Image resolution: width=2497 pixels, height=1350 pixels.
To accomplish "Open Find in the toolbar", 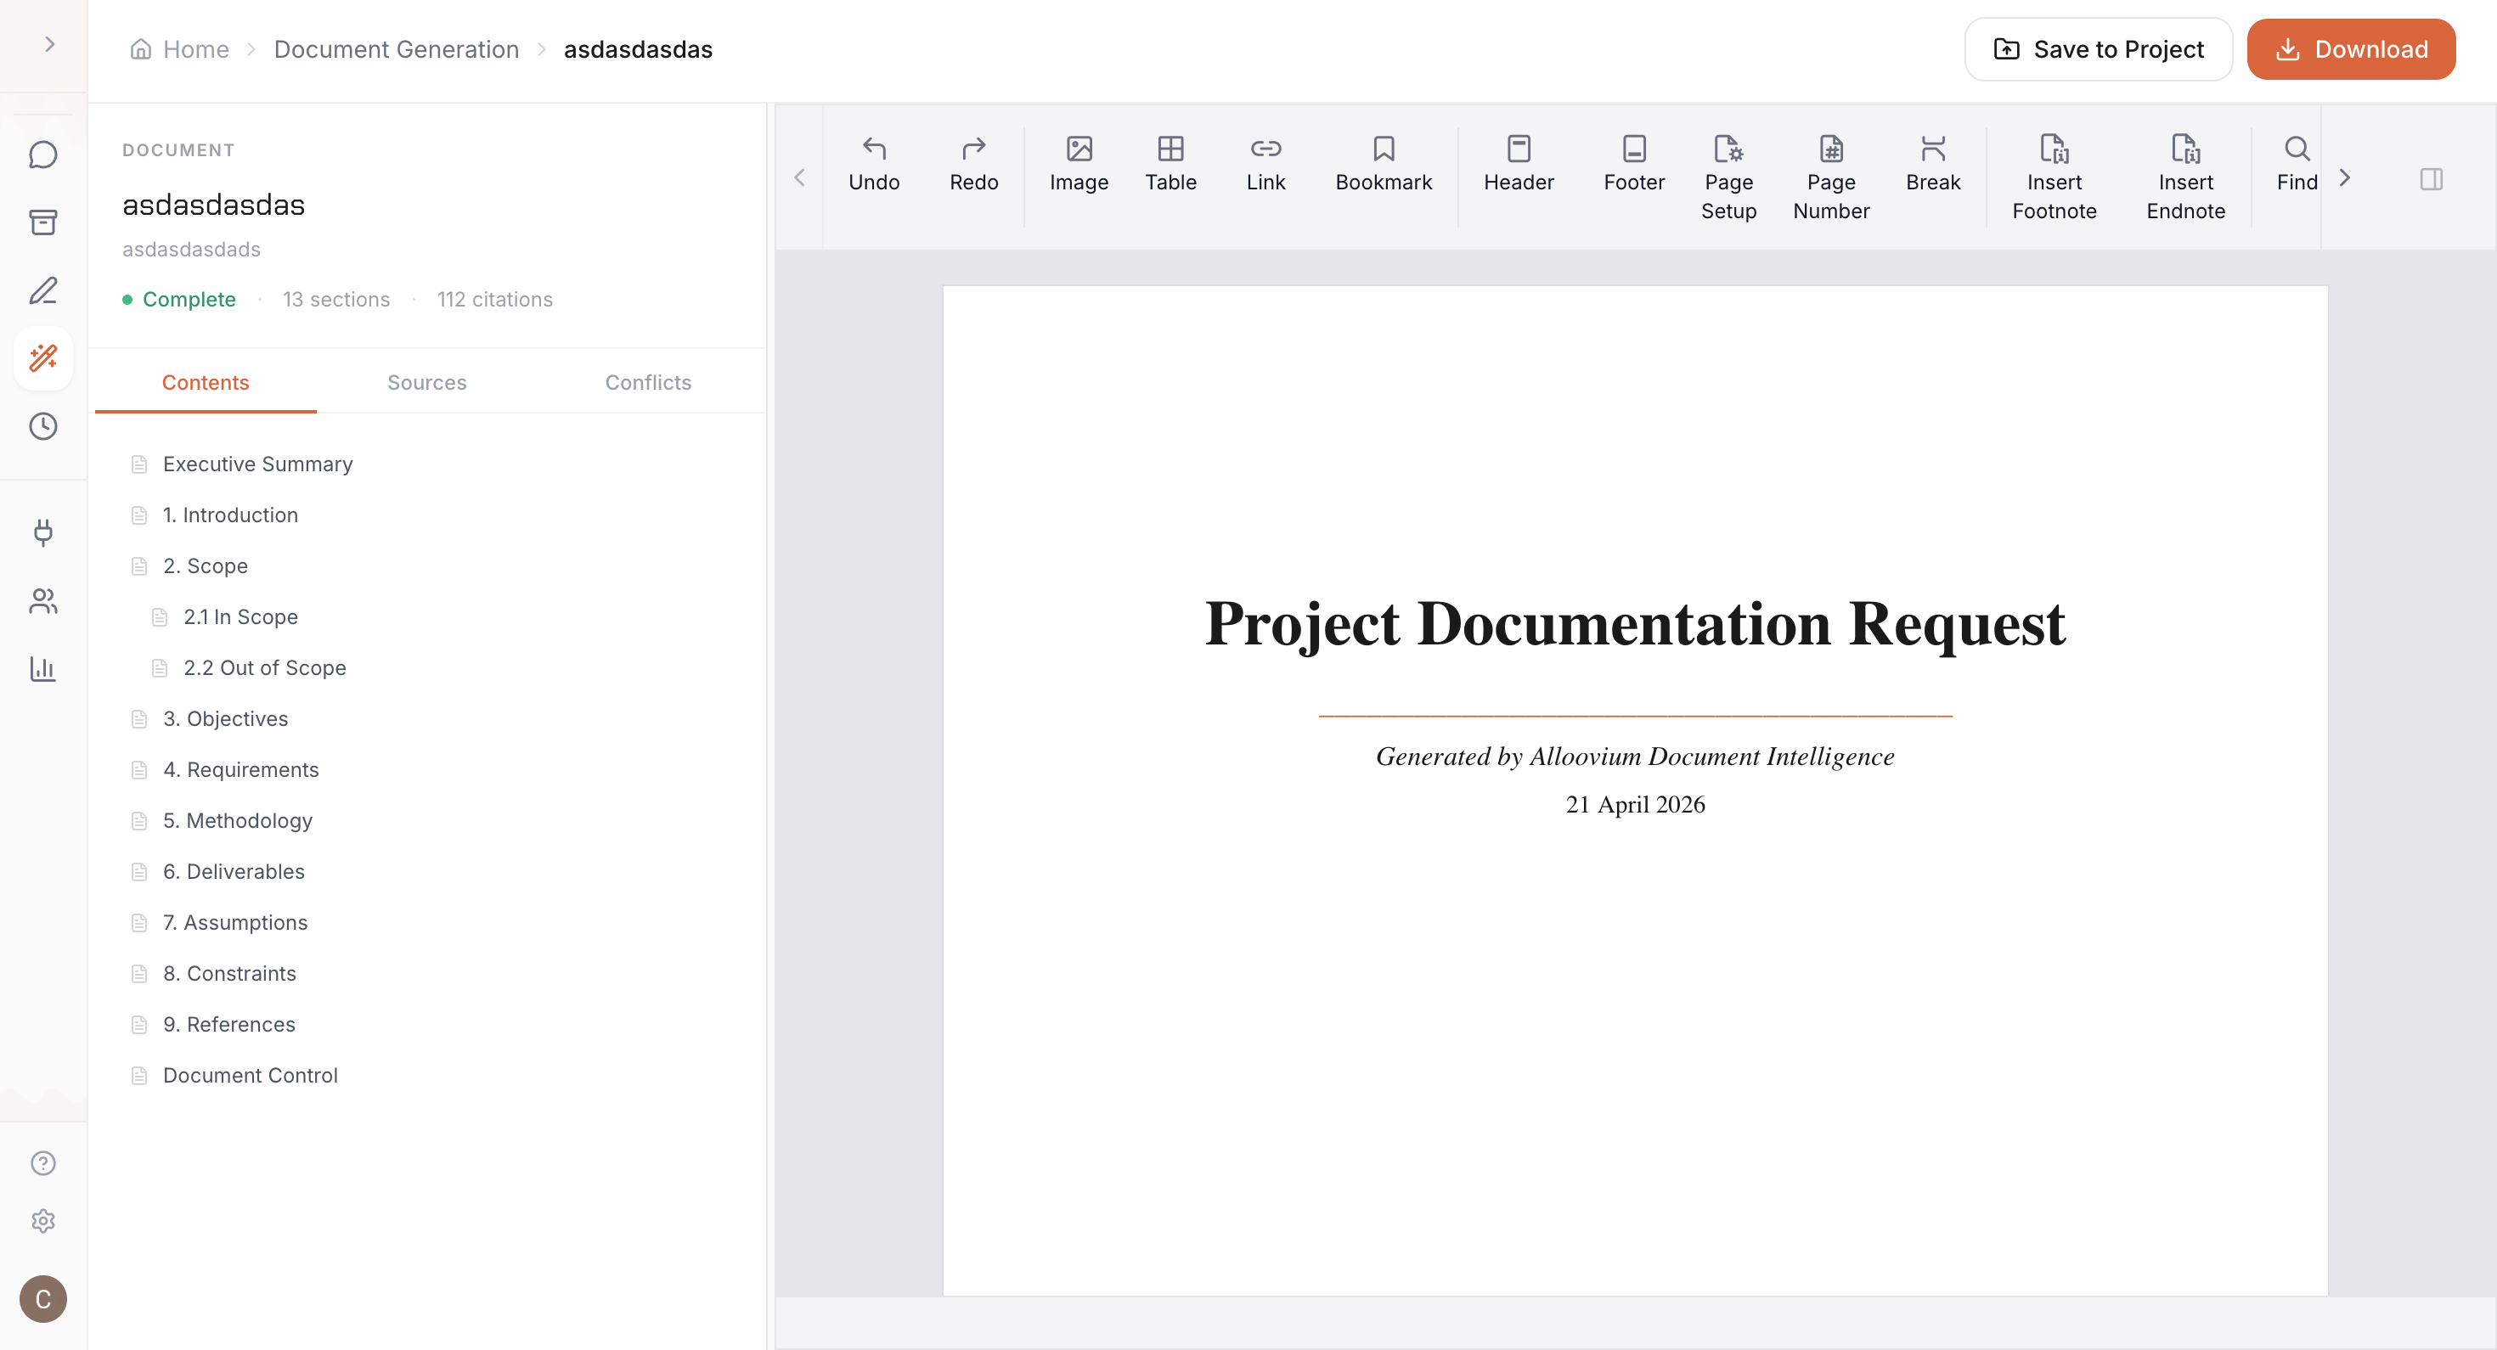I will (x=2297, y=164).
